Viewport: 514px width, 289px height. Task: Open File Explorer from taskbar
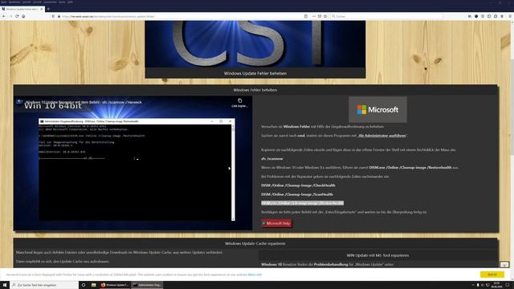coord(93,285)
